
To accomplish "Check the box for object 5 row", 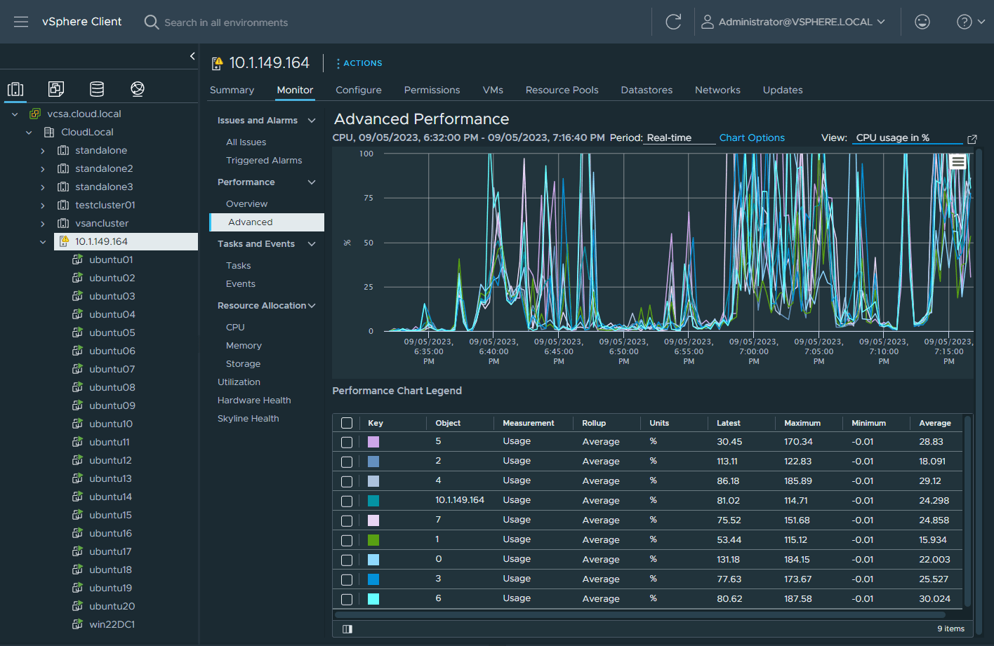I will [x=347, y=442].
